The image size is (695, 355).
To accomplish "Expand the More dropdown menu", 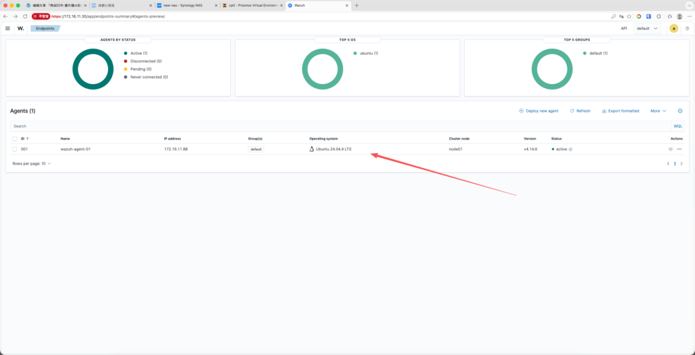I will (x=658, y=111).
